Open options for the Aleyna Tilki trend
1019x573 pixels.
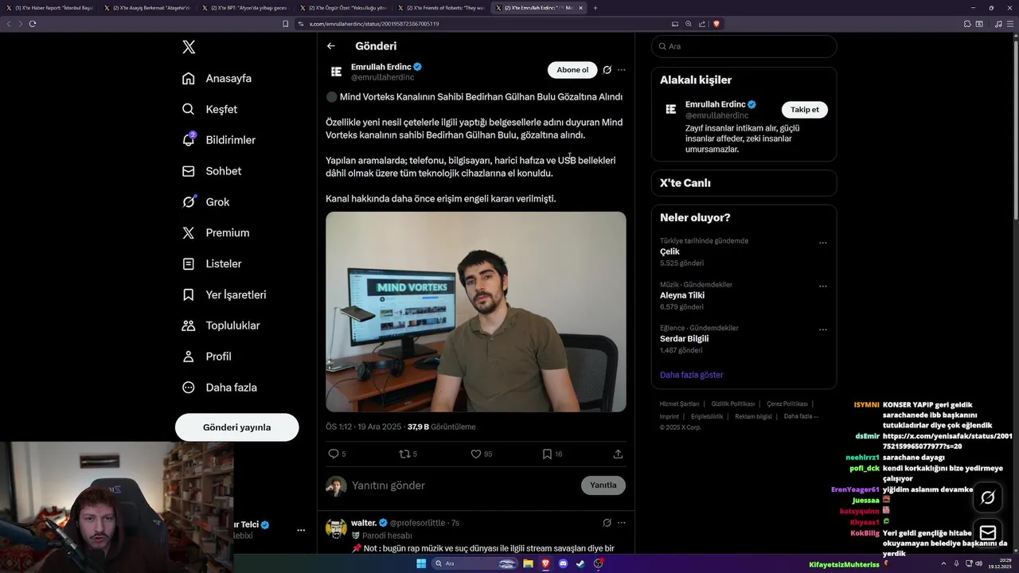(x=822, y=286)
